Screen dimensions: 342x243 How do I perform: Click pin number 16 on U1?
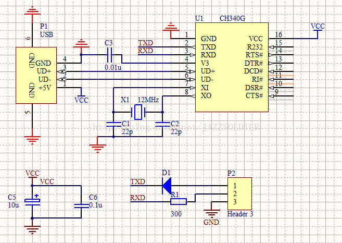[x=278, y=34]
